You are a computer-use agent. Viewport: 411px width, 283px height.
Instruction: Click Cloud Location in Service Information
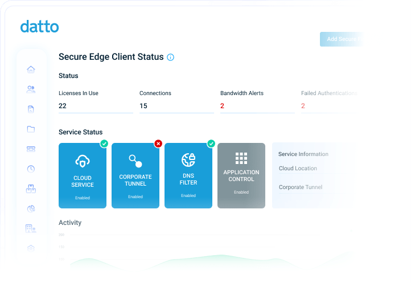(x=298, y=169)
